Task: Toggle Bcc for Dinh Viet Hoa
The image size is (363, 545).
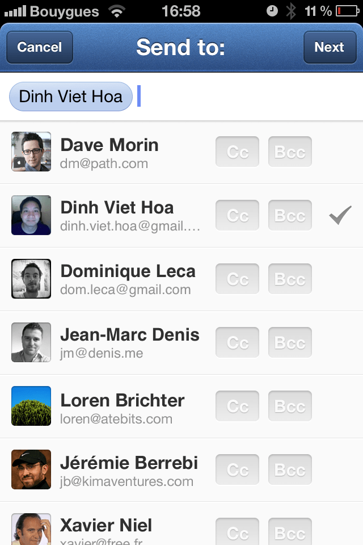Action: point(290,215)
